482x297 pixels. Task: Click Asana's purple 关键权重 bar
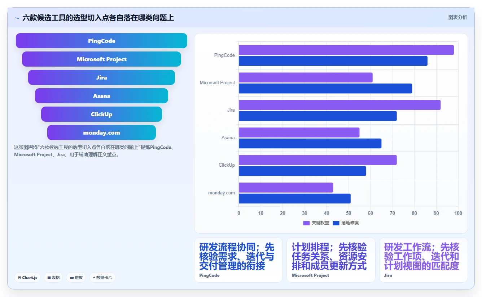click(299, 132)
